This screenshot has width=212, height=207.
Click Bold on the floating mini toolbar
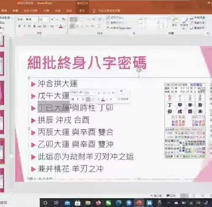[73, 99]
